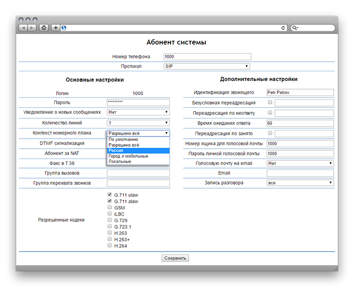Image resolution: width=354 pixels, height=287 pixels.
Task: Click the Группа вызовов field
Action: (x=138, y=173)
